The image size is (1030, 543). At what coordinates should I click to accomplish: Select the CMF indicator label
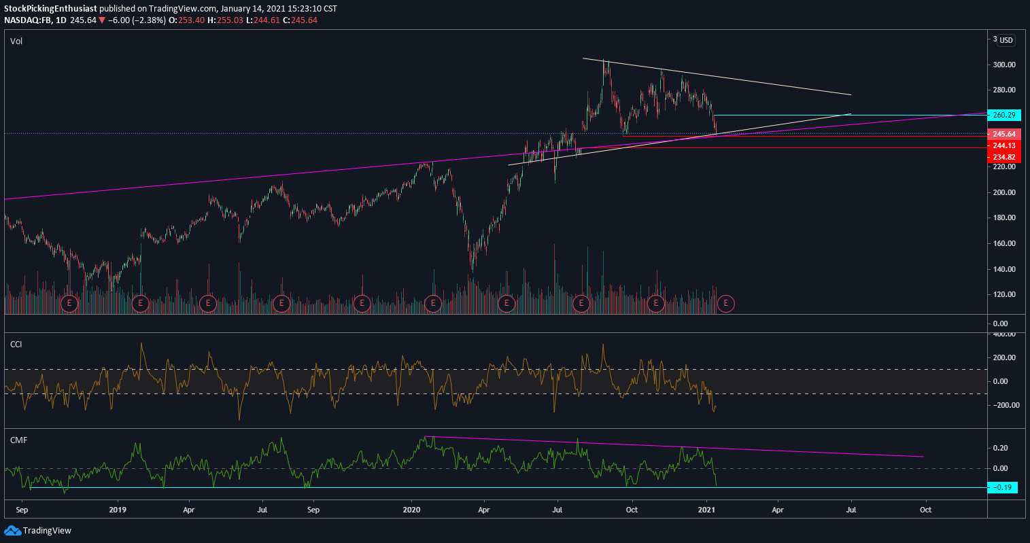coord(18,440)
